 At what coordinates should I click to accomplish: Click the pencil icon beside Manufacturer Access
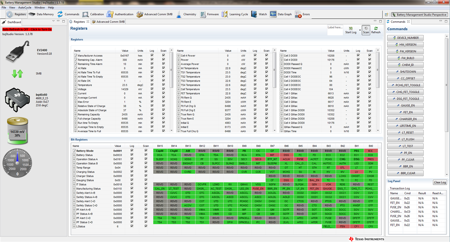75,55
